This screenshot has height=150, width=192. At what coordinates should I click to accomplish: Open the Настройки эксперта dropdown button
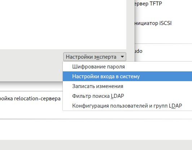[x=95, y=57]
